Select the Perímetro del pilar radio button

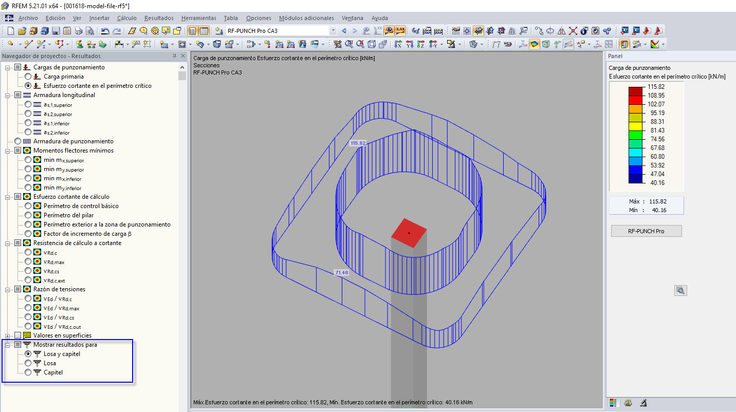point(28,215)
